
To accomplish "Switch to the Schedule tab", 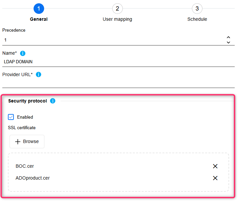I will click(197, 19).
